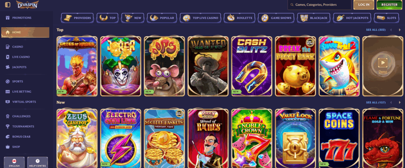Image resolution: width=405 pixels, height=168 pixels.
Task: Open the Jackpots clover icon in sidebar
Action: [x=8, y=67]
